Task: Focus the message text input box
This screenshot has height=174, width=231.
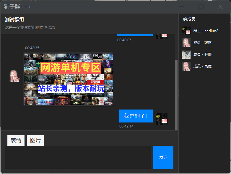Action: pyautogui.click(x=78, y=157)
